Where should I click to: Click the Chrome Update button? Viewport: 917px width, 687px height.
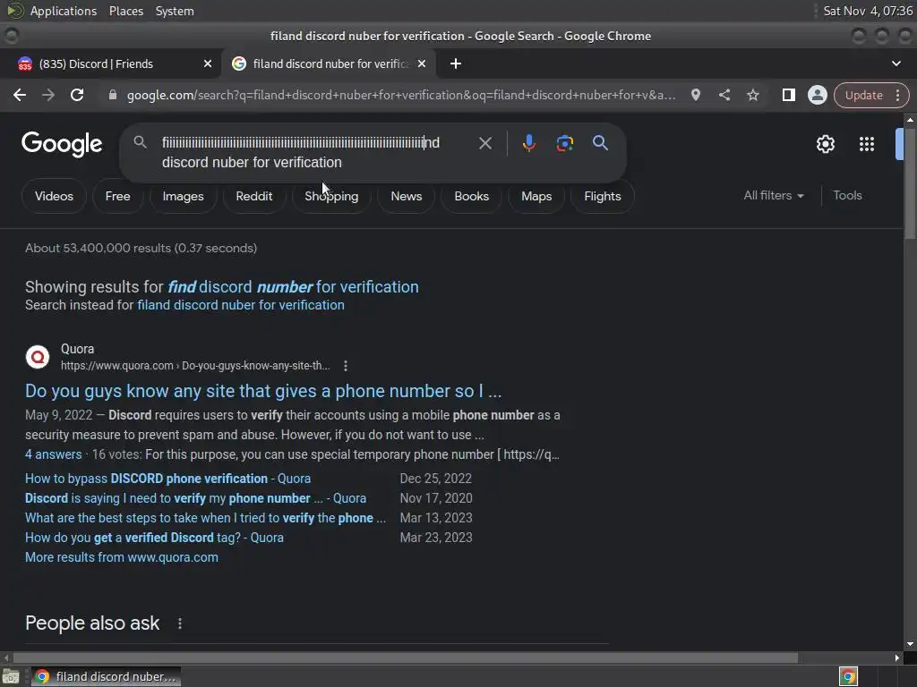863,95
